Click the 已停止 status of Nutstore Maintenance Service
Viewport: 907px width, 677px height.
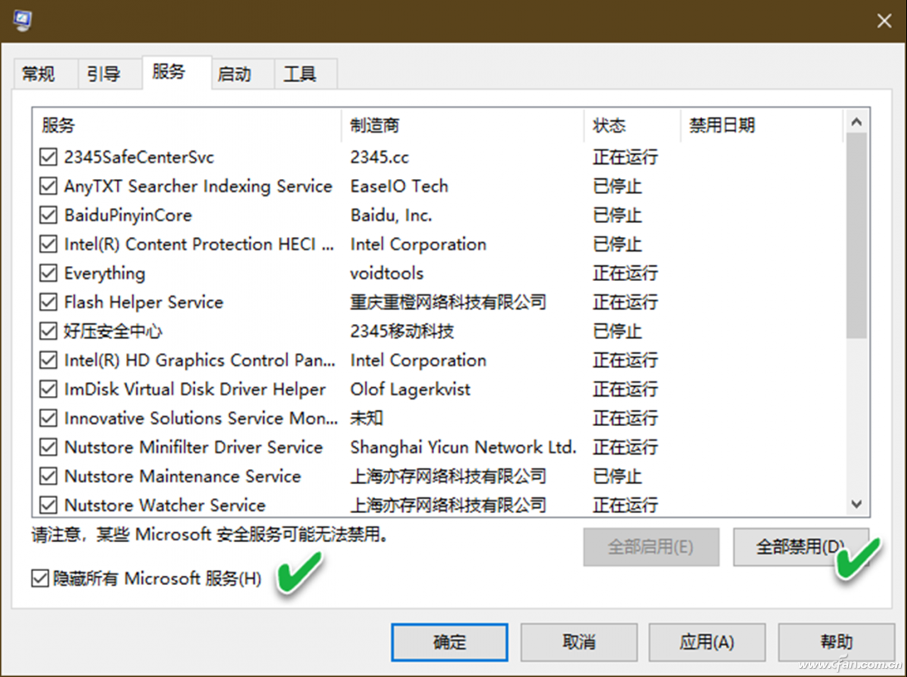[618, 476]
